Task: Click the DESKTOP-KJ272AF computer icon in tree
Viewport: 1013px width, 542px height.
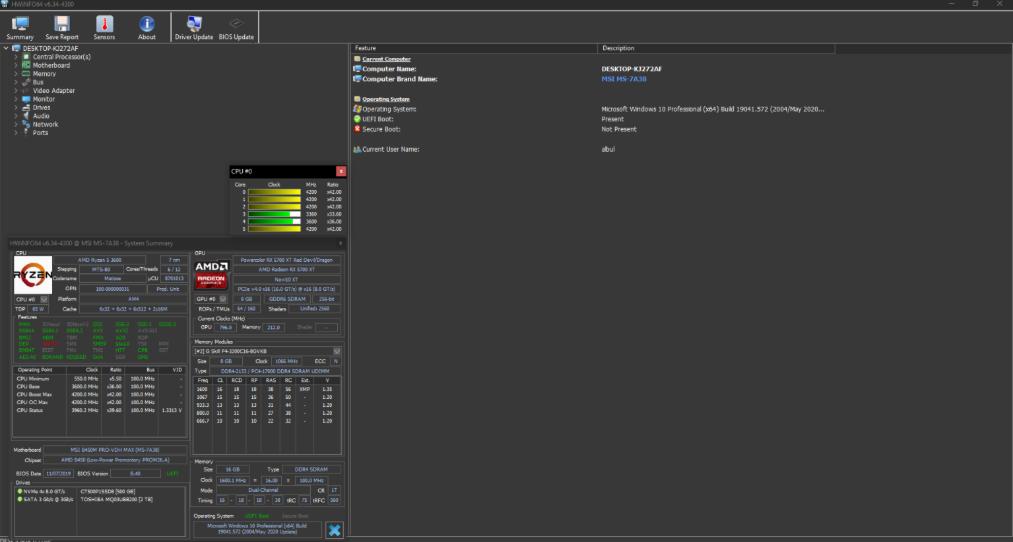Action: (x=16, y=48)
